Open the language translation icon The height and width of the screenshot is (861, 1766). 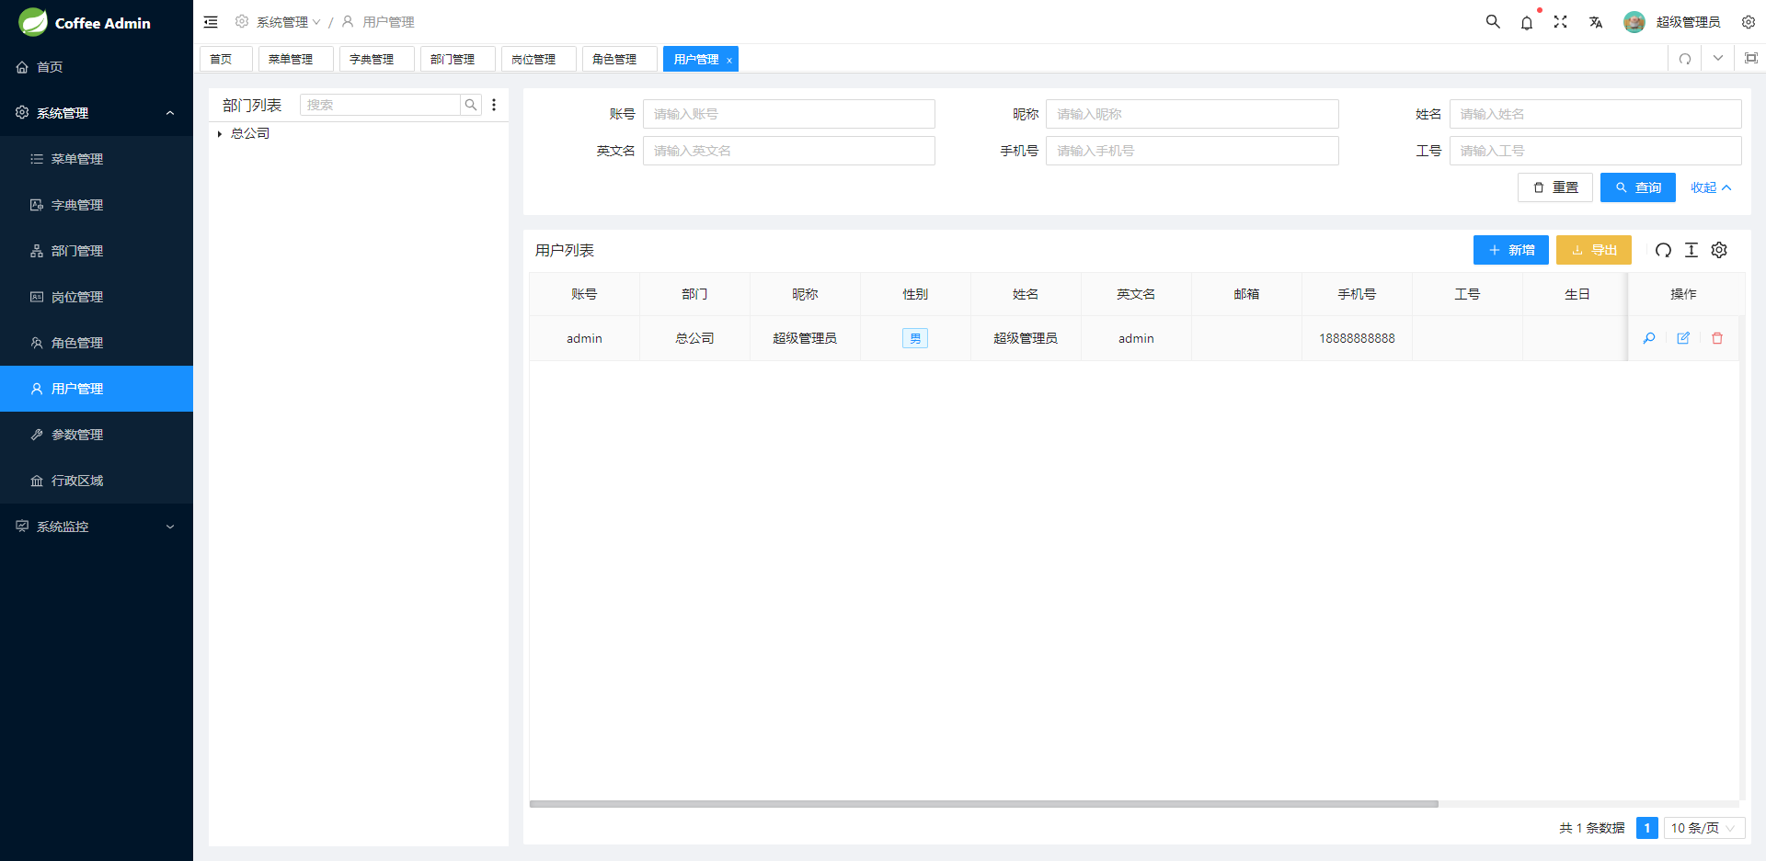click(1596, 22)
